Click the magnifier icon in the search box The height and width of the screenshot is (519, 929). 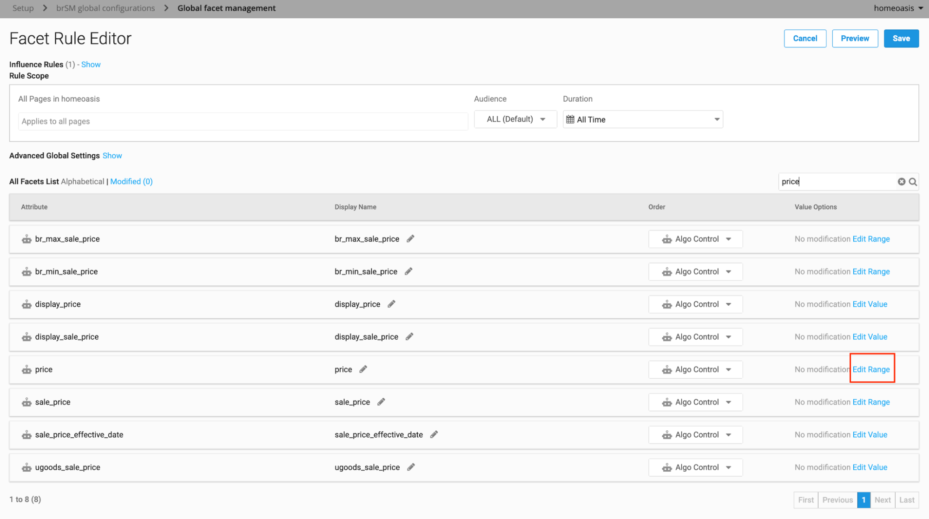point(913,181)
